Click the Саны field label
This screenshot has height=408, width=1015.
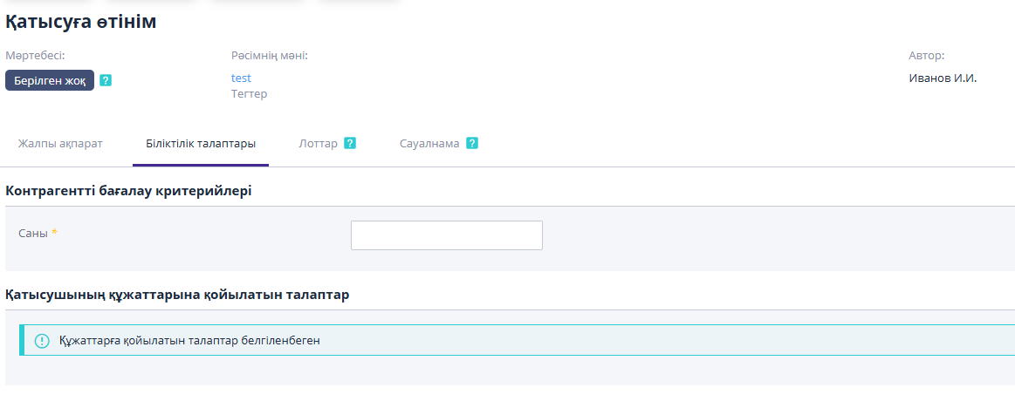pyautogui.click(x=33, y=233)
